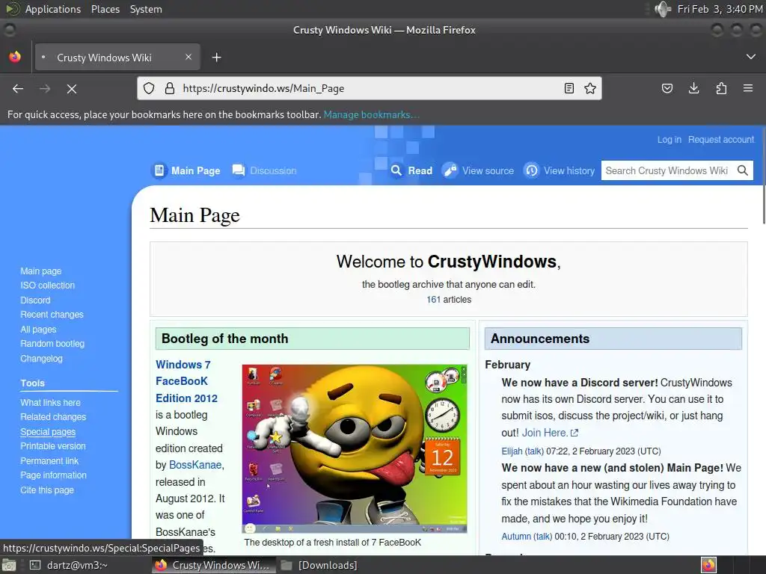This screenshot has width=766, height=574.
Task: Open the Places menu
Action: click(x=105, y=9)
